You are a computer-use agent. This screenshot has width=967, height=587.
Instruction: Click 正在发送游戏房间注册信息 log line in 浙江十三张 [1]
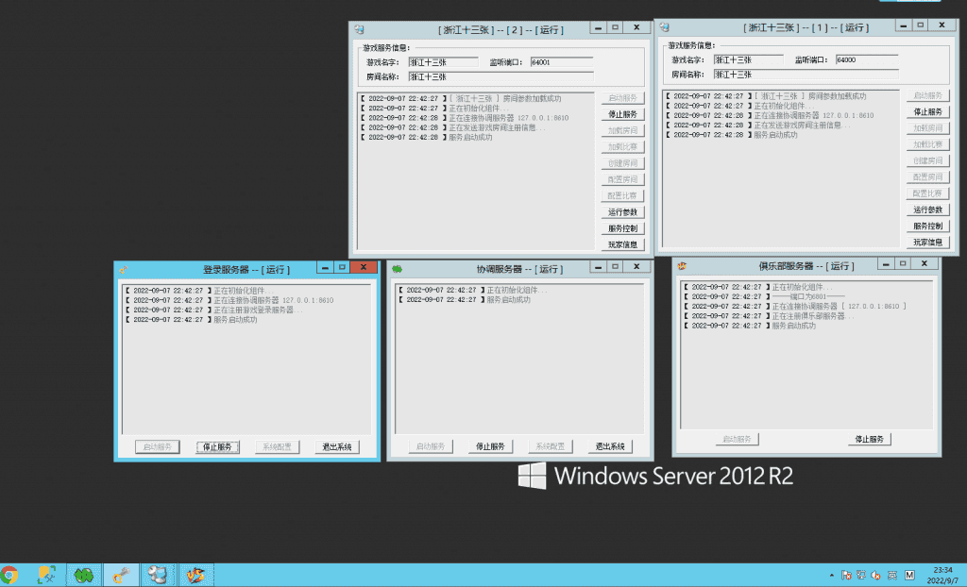(x=758, y=126)
